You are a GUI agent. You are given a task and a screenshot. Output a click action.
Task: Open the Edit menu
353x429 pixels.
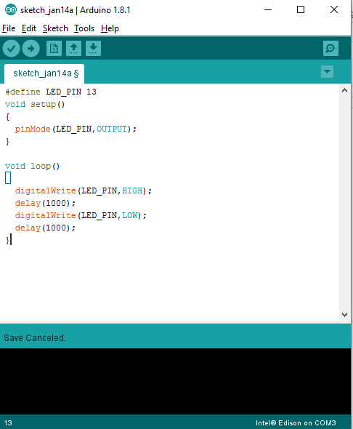tap(29, 28)
